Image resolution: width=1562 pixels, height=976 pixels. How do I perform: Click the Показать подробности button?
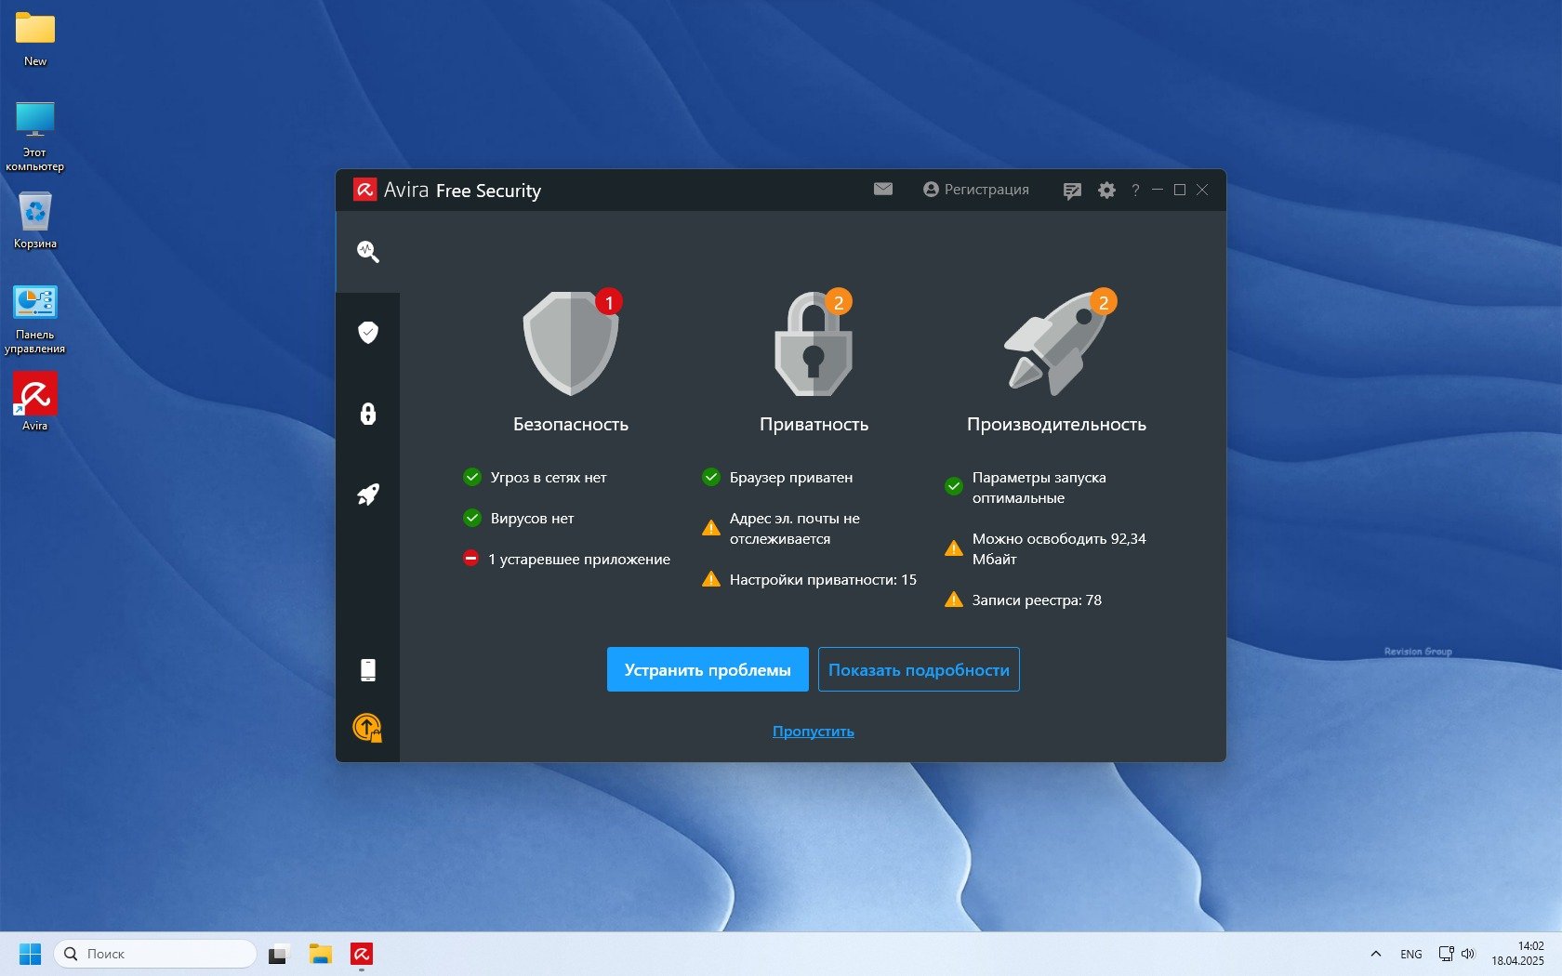tap(919, 669)
